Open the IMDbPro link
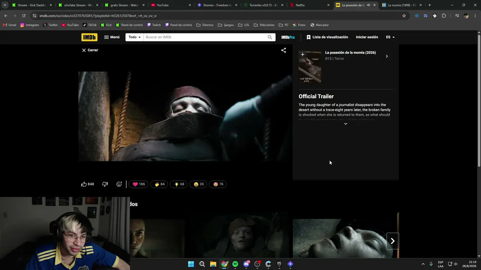481x270 pixels. [288, 37]
